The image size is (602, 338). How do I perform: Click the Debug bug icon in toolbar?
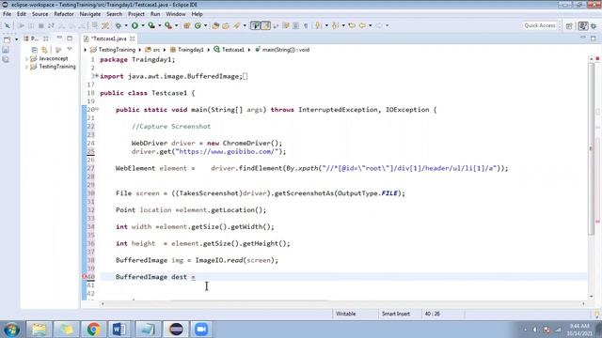pyautogui.click(x=119, y=25)
